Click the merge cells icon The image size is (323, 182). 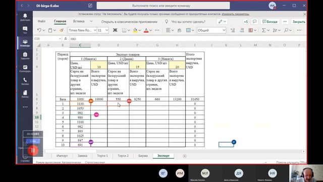click(188, 30)
